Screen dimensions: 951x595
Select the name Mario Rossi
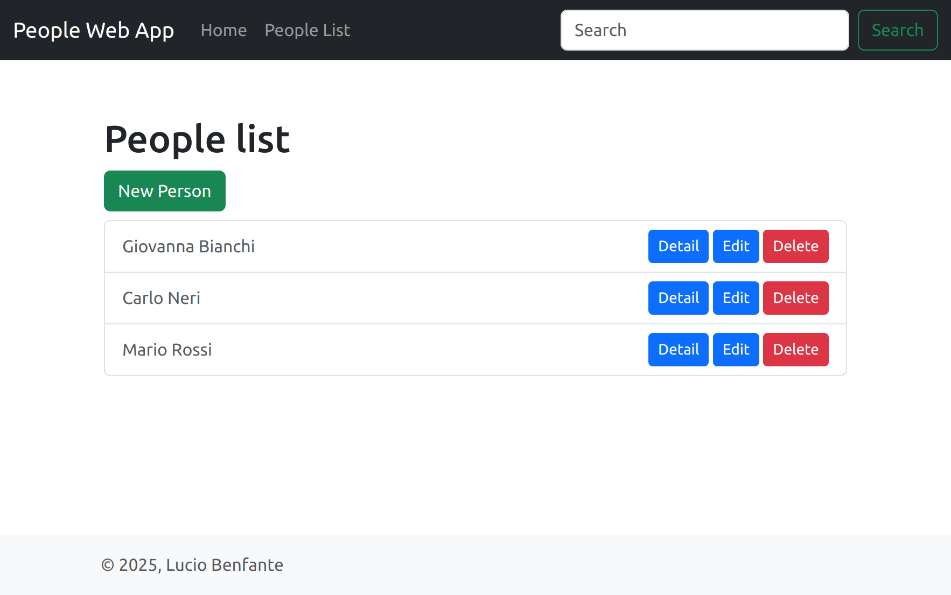(x=167, y=350)
